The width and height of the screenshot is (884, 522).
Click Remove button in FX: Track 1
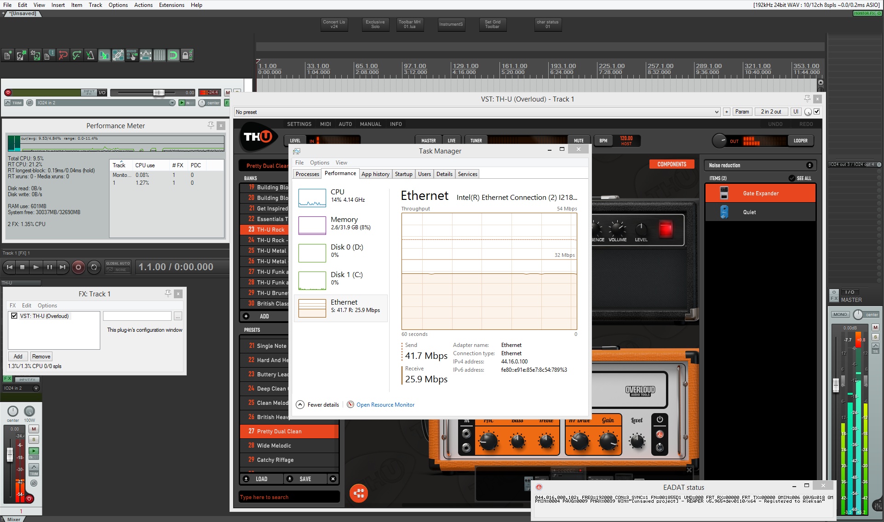41,357
